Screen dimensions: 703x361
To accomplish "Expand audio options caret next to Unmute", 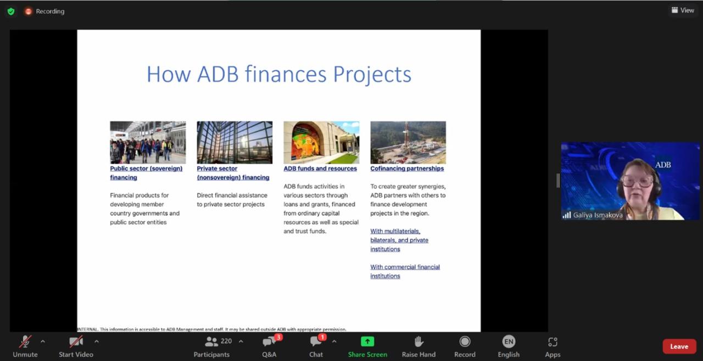I will 43,341.
